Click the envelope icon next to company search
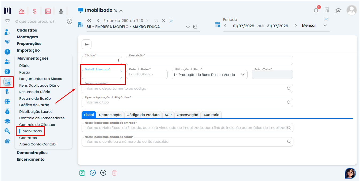The height and width of the screenshot is (181, 360). pos(195,27)
